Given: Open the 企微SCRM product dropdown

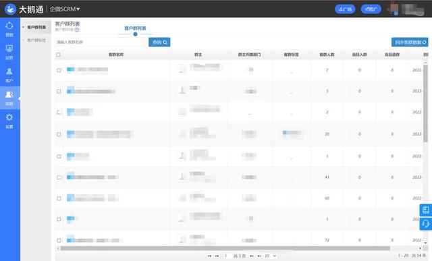Looking at the screenshot, I should tap(65, 9).
